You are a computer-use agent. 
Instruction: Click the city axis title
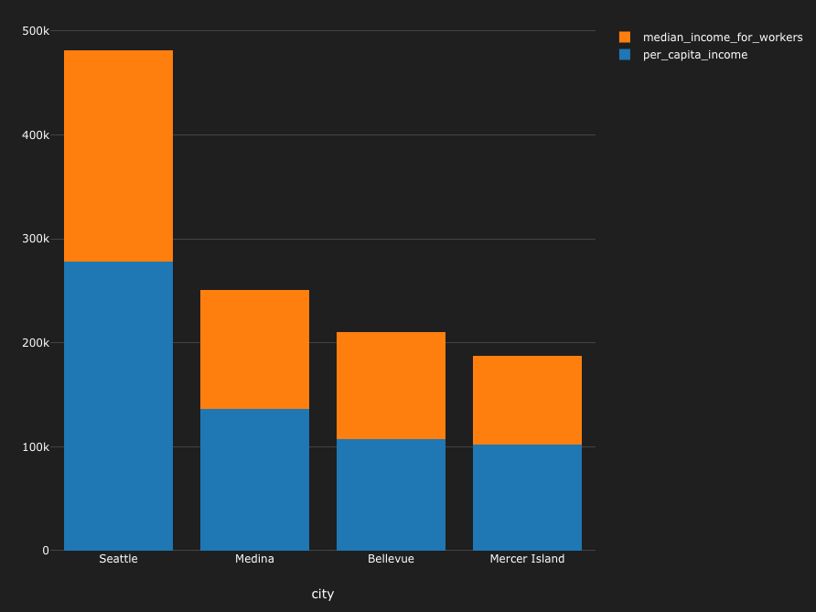(x=322, y=594)
